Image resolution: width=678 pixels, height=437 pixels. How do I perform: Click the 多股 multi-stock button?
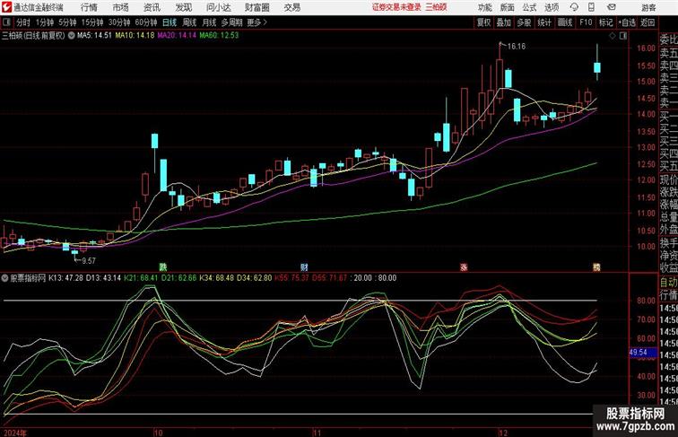coord(524,22)
